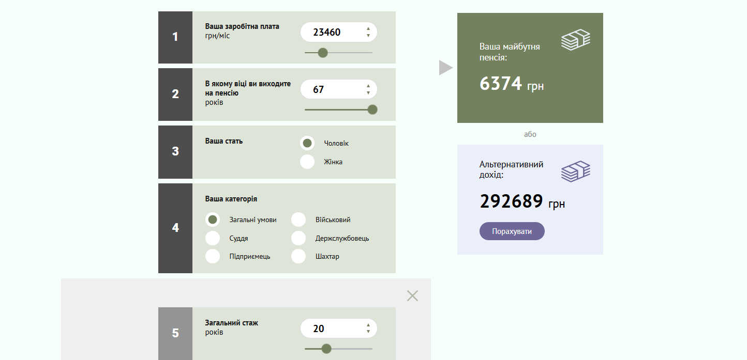Choose the Військовий category
747x360 pixels.
pos(298,220)
